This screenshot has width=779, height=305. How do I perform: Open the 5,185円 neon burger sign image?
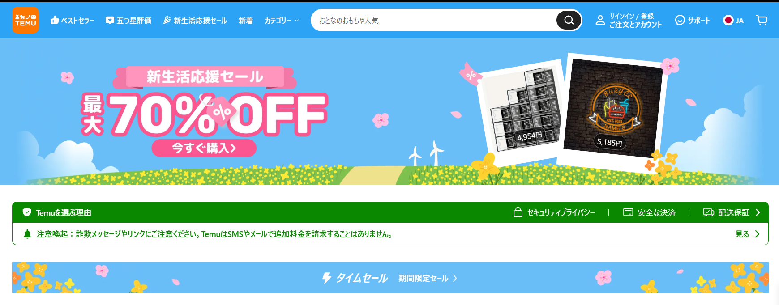612,110
